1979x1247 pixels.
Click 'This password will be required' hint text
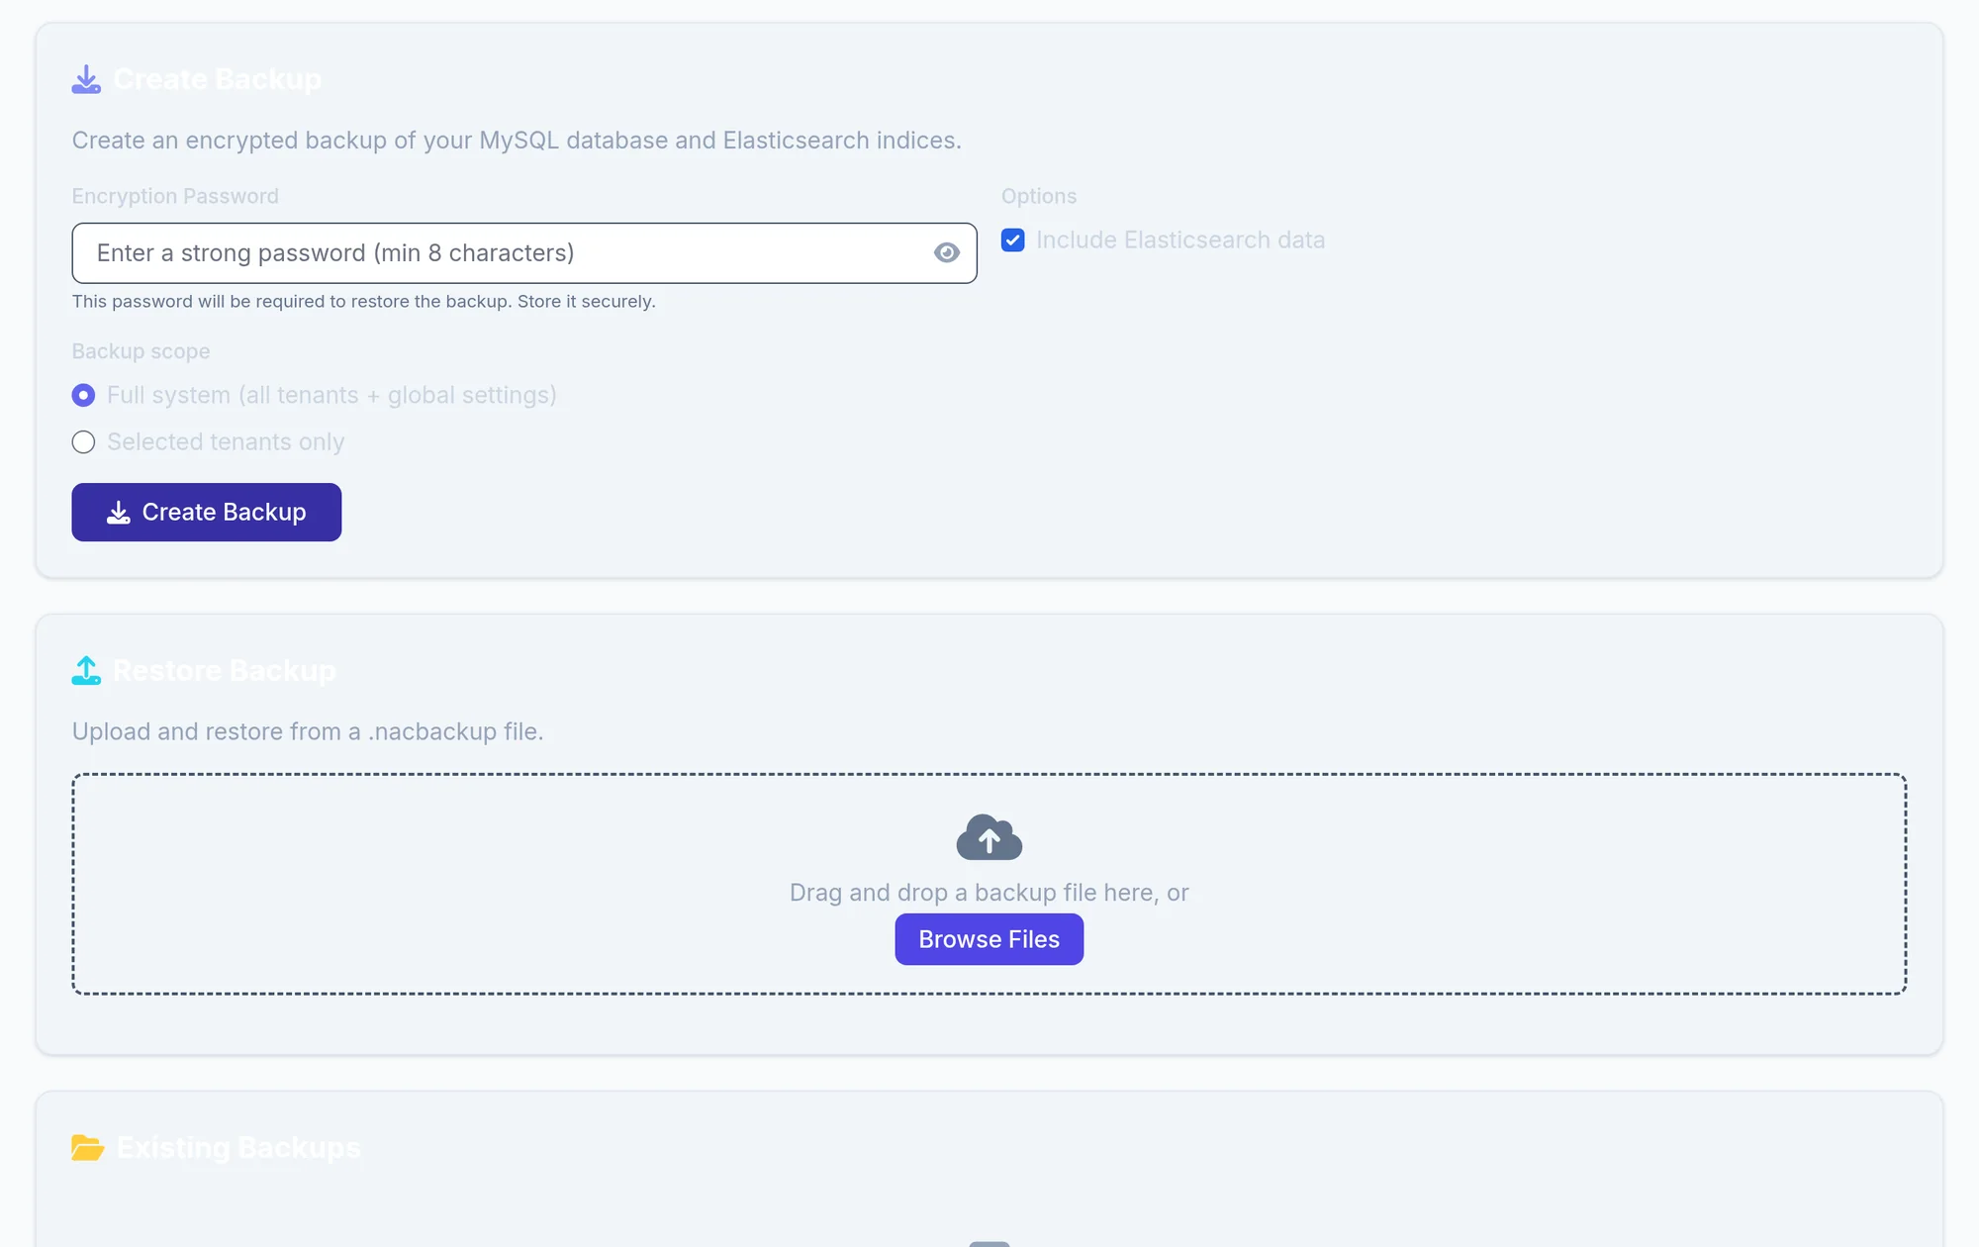pyautogui.click(x=364, y=301)
